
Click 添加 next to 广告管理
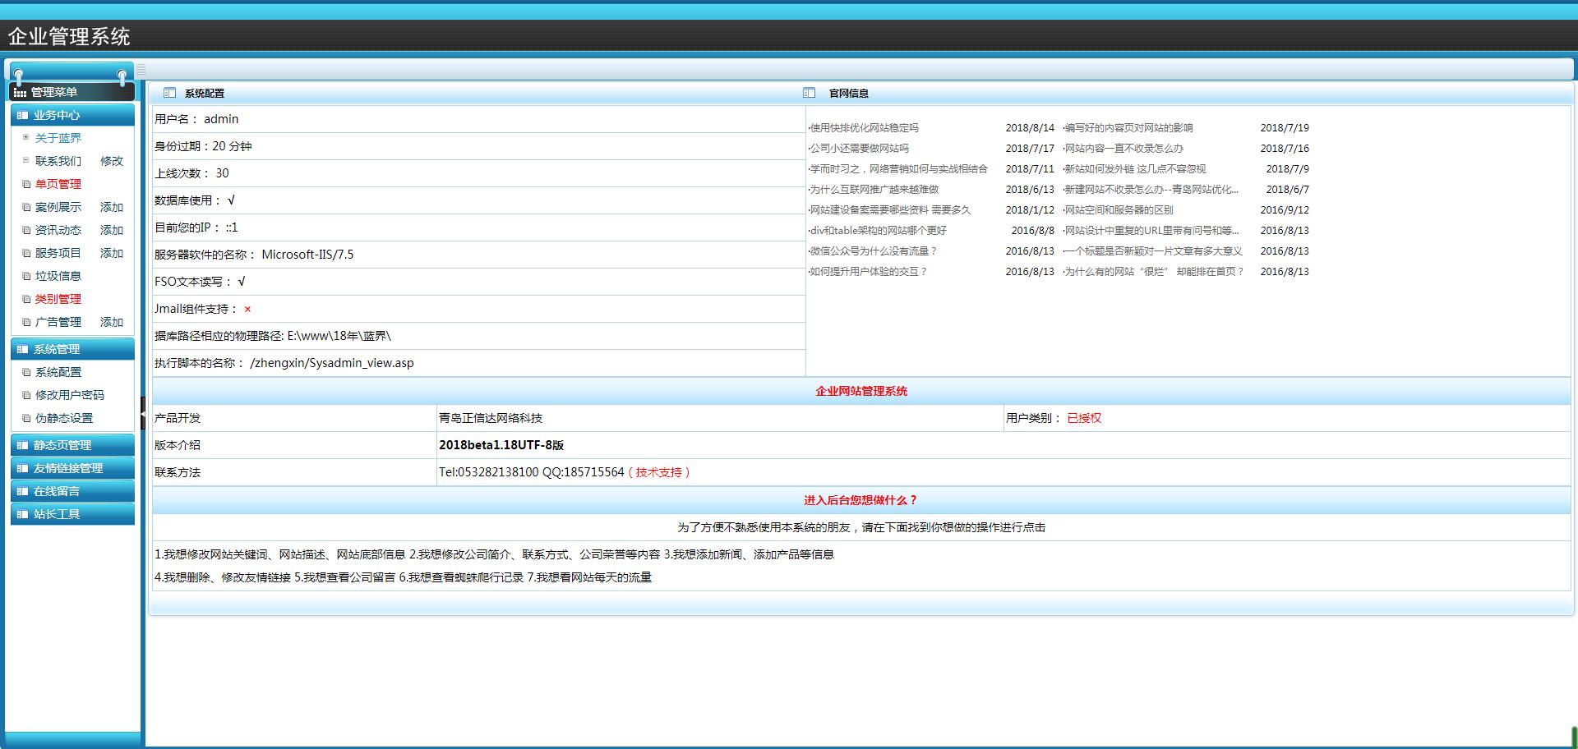click(x=112, y=322)
